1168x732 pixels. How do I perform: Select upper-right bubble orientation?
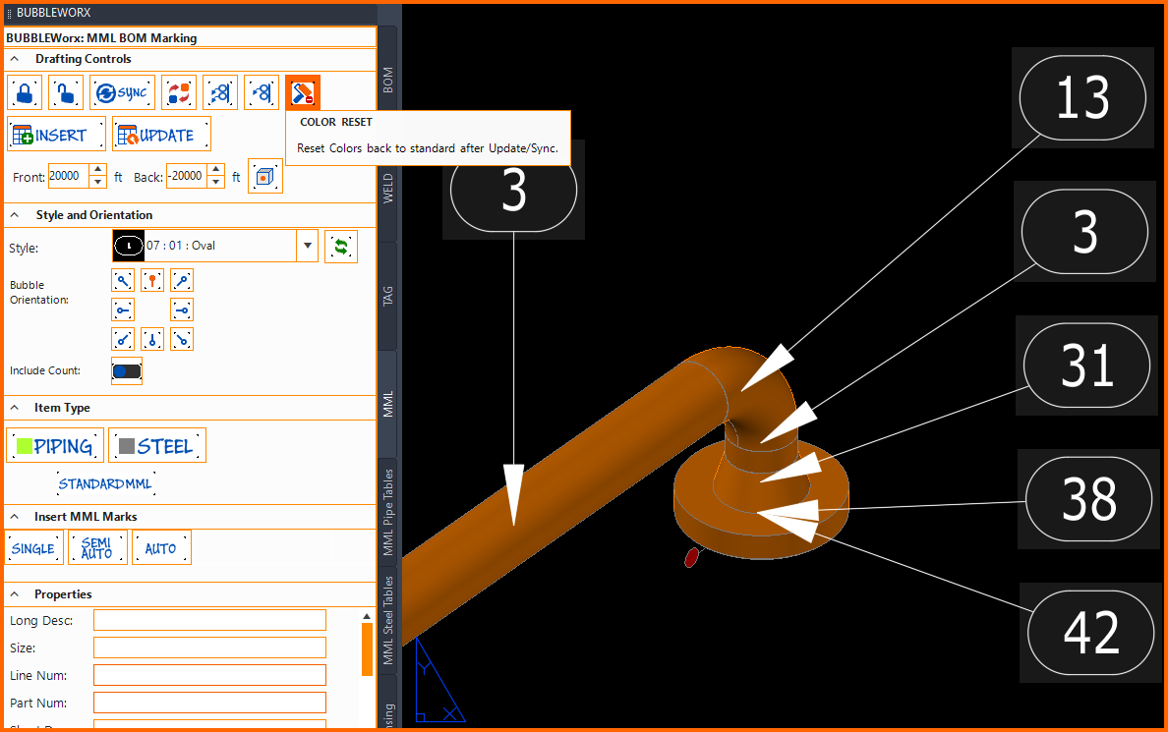(x=182, y=281)
